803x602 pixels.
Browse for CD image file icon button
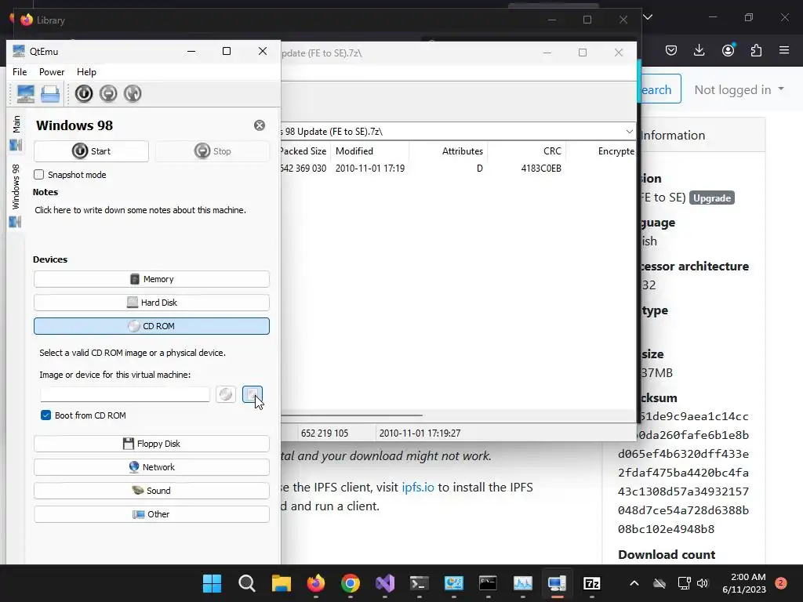252,394
